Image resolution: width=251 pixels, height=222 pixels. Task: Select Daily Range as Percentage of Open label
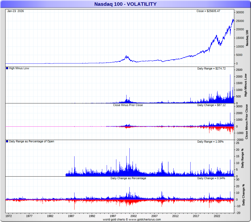[32, 141]
